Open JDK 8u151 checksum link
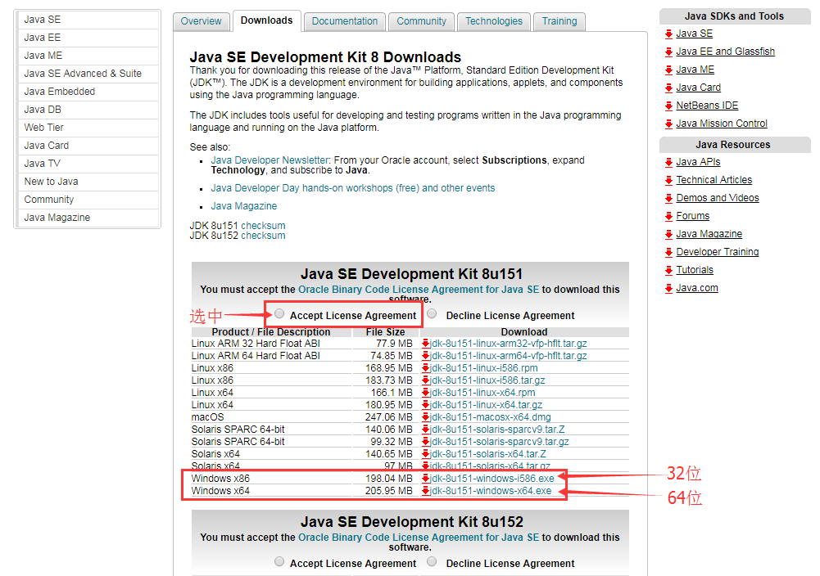This screenshot has width=820, height=576. 263,226
